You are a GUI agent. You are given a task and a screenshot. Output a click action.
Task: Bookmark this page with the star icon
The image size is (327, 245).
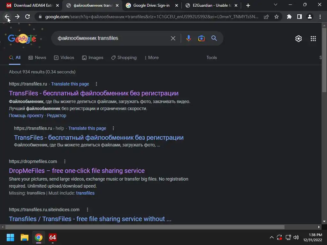(x=277, y=17)
